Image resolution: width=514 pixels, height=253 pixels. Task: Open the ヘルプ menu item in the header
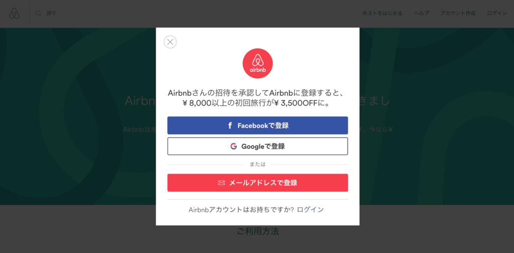click(x=422, y=14)
